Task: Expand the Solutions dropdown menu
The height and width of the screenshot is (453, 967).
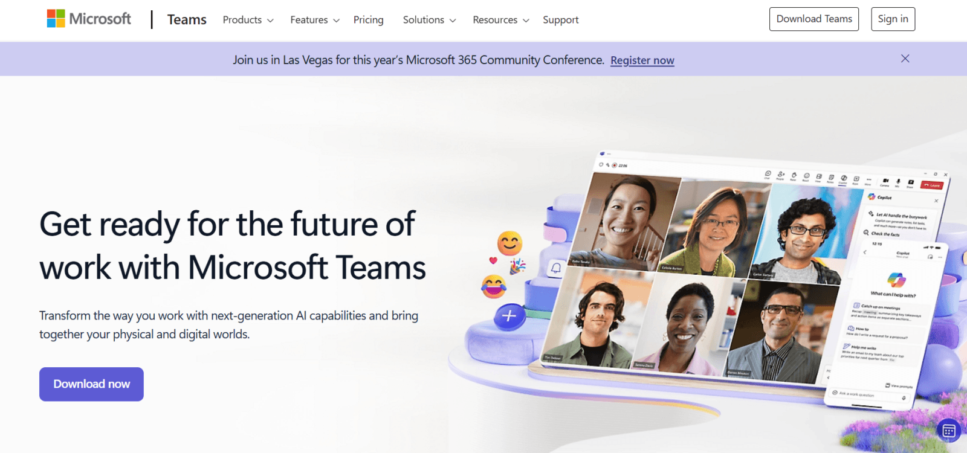Action: 429,20
